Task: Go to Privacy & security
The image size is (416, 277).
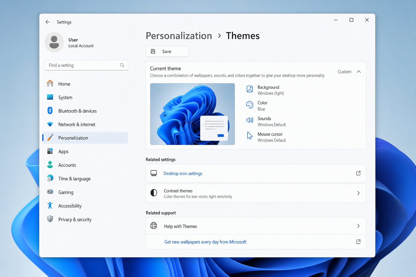Action: click(85, 219)
